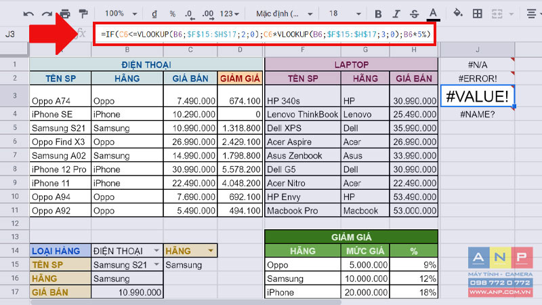Select MỨC GIÁ 20.000.000 for iPhone

click(365, 292)
